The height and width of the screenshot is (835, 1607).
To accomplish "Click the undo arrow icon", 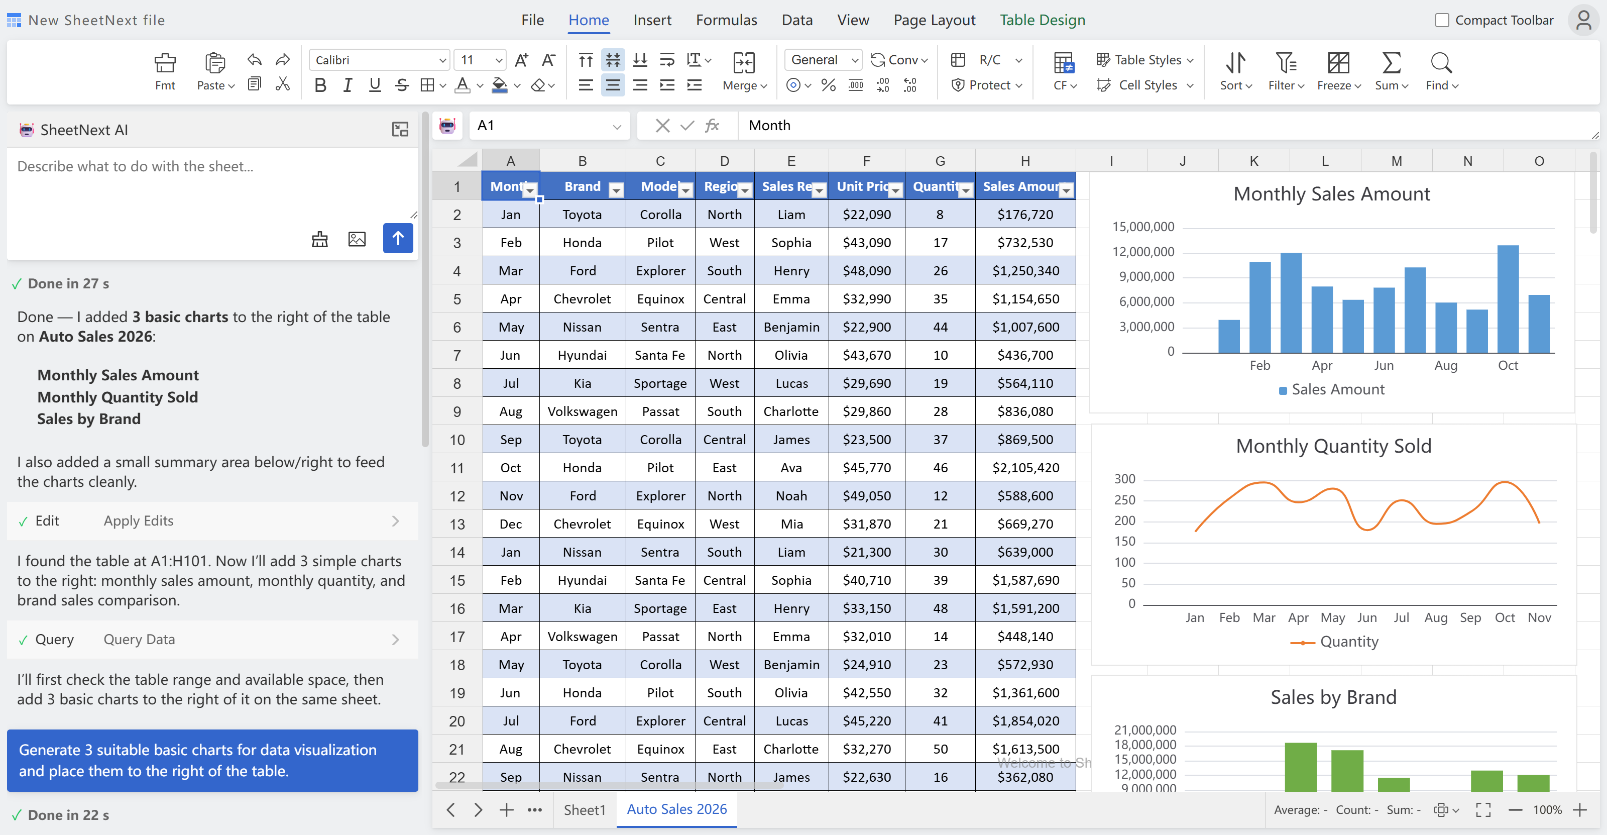I will 254,60.
